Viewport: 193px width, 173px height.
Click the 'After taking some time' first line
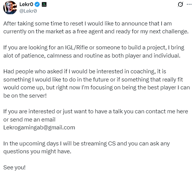[87, 24]
